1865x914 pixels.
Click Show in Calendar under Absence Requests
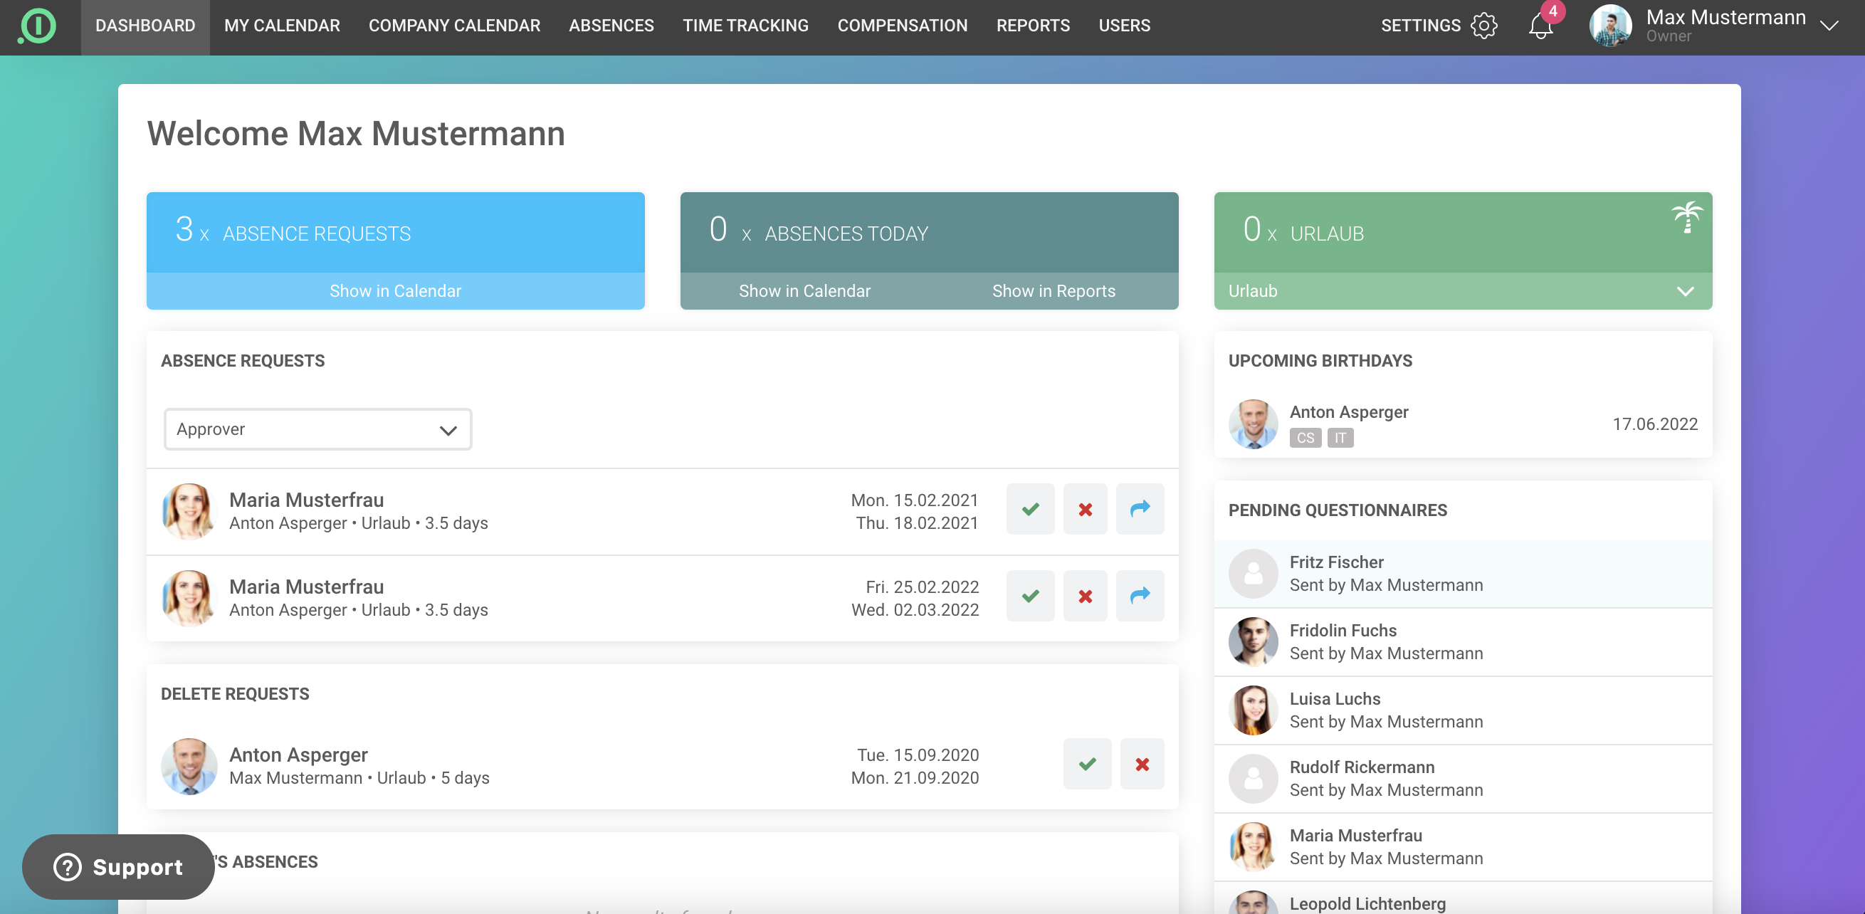coord(394,291)
